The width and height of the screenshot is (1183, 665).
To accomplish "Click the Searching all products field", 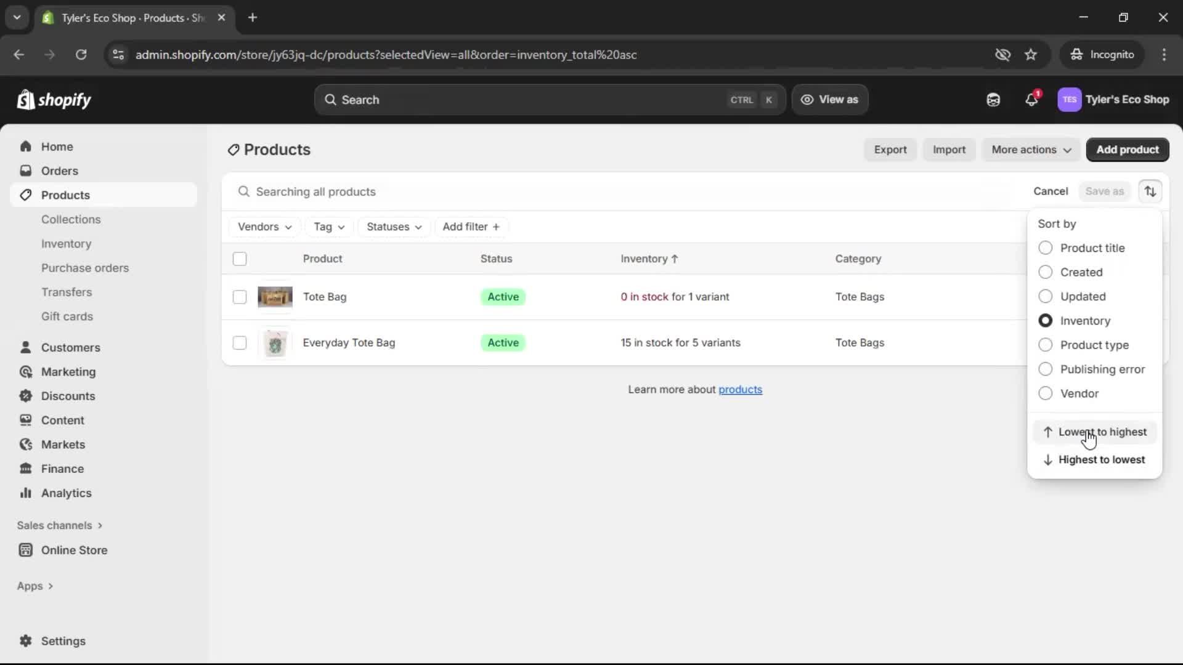I will click(431, 191).
